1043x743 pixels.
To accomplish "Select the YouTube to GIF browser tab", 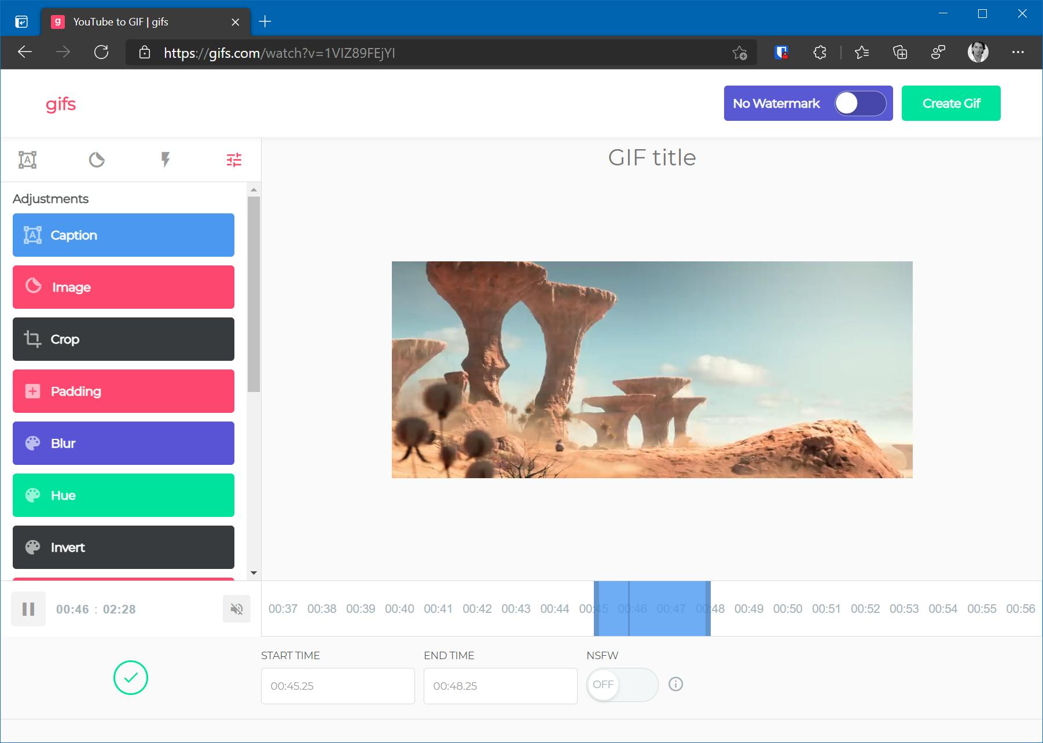I will 146,22.
